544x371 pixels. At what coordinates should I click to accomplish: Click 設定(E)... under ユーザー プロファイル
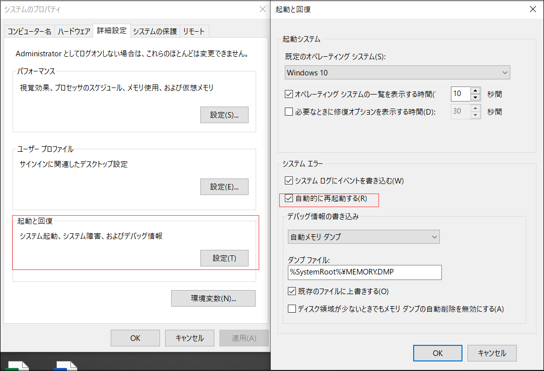[x=224, y=187]
